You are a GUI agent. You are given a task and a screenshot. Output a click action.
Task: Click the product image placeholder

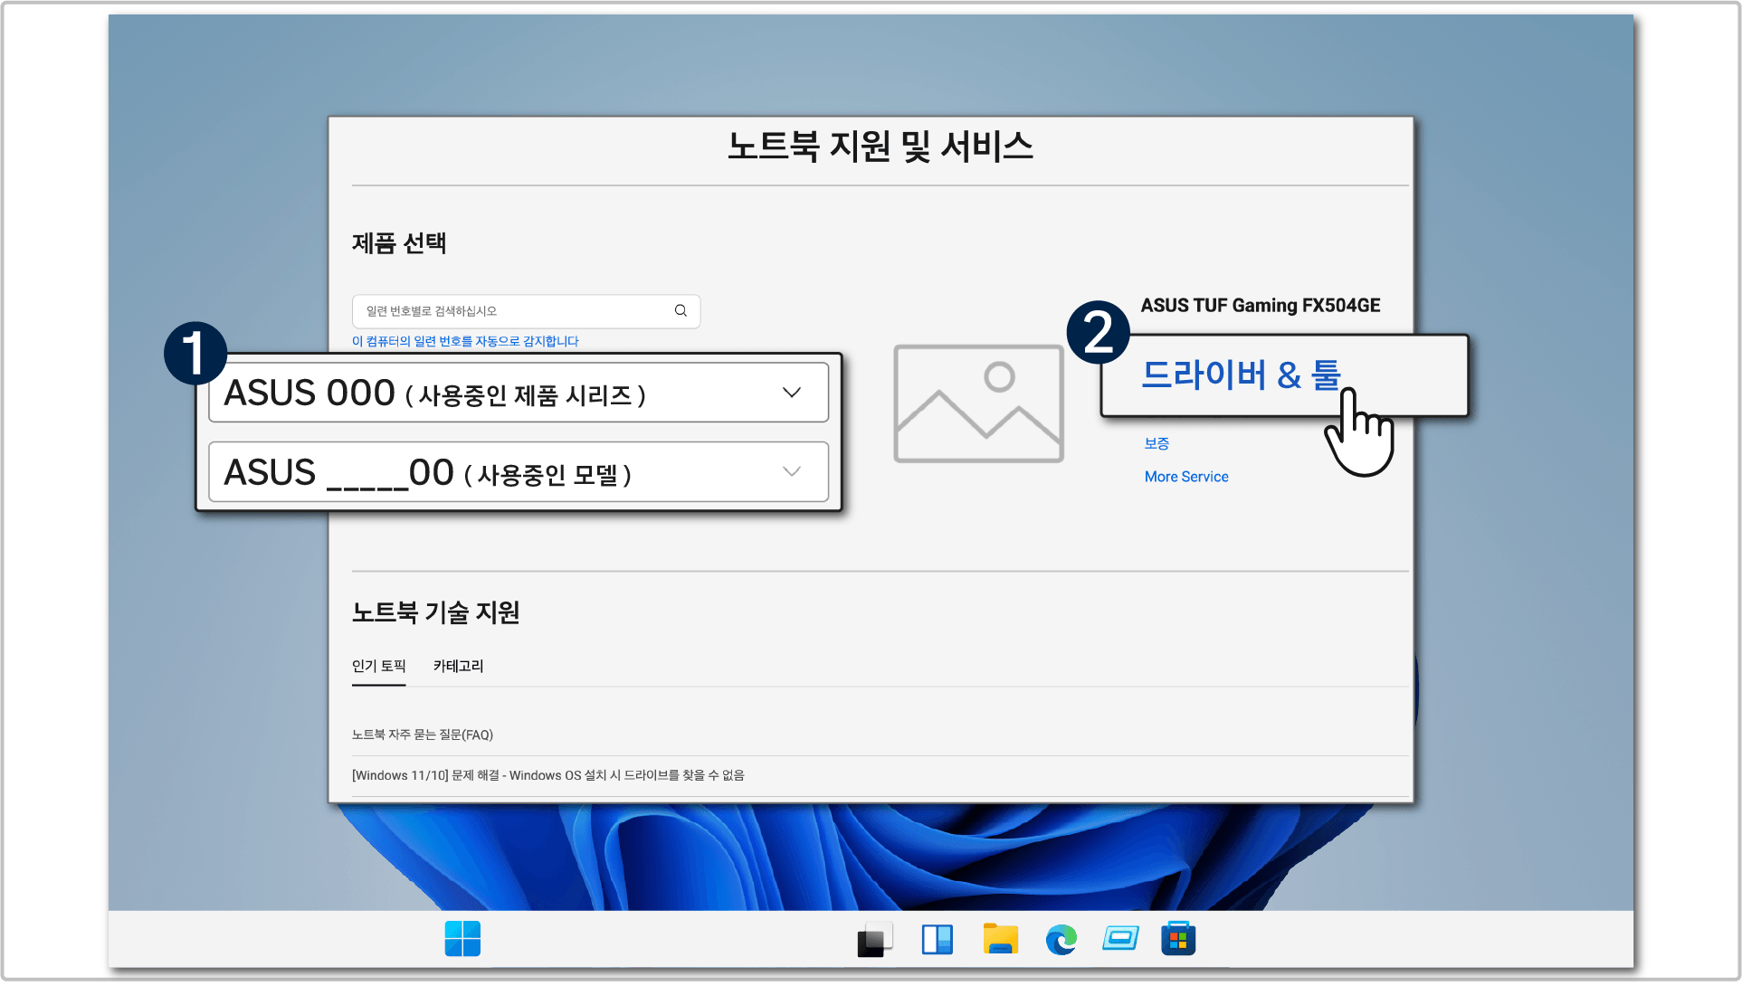coord(978,403)
